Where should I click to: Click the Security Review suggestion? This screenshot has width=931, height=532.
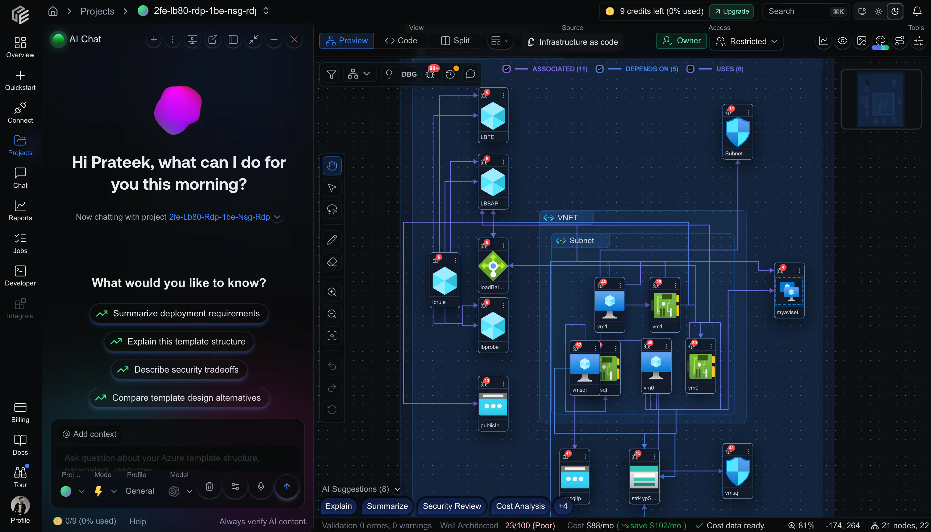pyautogui.click(x=452, y=506)
